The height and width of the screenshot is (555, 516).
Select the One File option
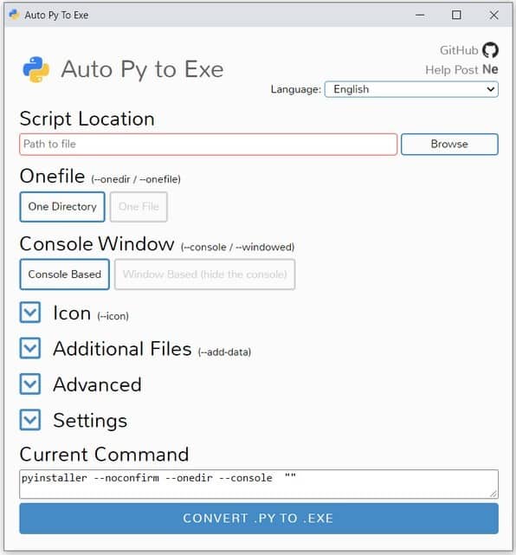(139, 207)
